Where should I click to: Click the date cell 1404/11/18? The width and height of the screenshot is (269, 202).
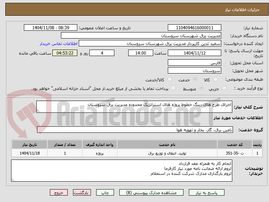(30, 153)
